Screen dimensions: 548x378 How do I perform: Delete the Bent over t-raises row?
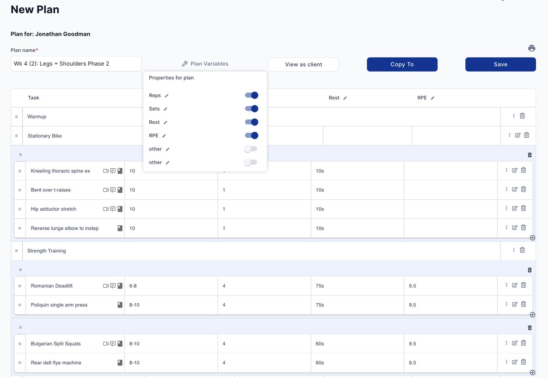[523, 189]
